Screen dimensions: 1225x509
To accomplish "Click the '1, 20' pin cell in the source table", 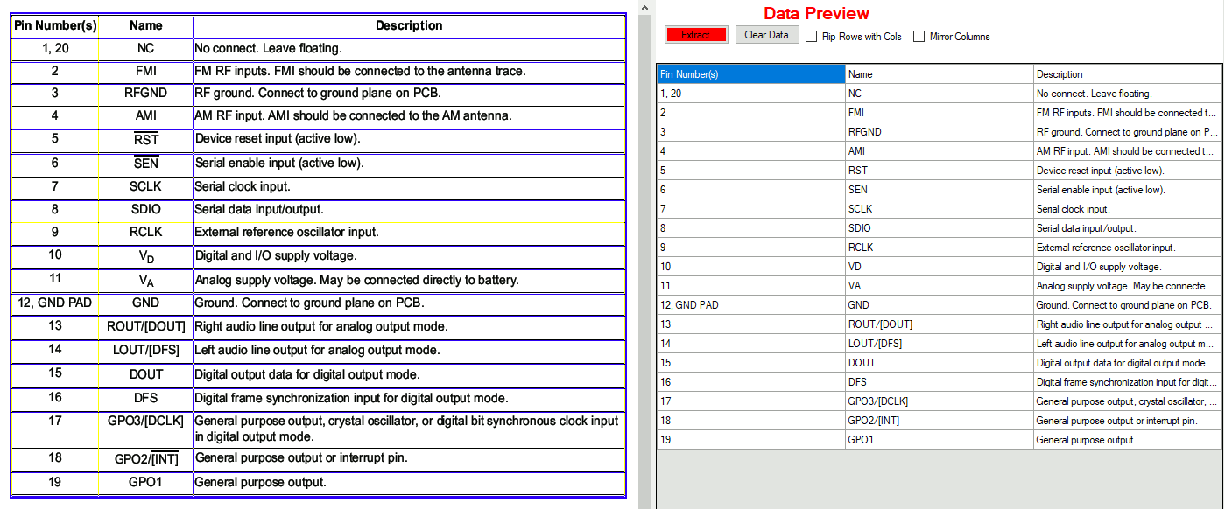I will (x=54, y=49).
